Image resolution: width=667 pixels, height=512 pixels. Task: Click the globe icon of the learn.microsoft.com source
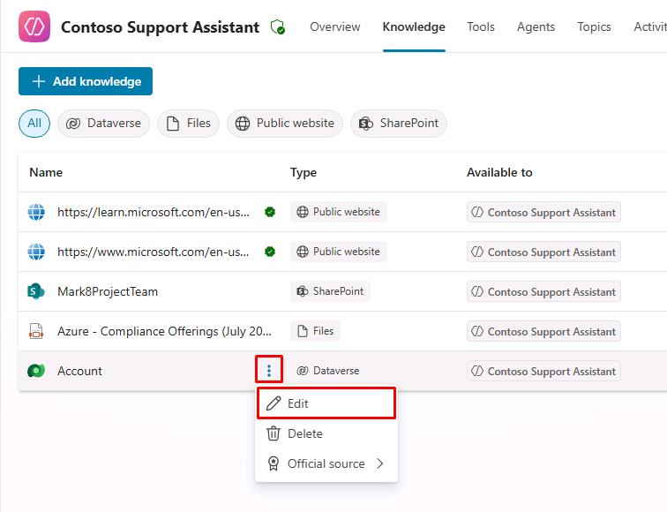[x=36, y=212]
